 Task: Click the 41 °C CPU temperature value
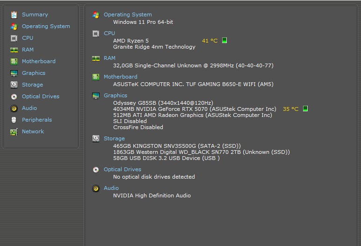tap(210, 41)
